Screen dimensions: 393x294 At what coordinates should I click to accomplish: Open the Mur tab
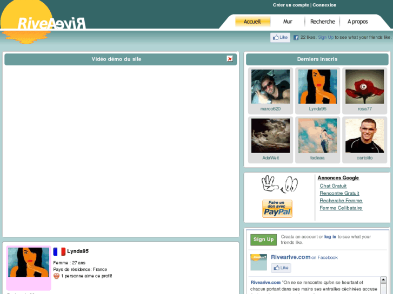[x=288, y=22]
